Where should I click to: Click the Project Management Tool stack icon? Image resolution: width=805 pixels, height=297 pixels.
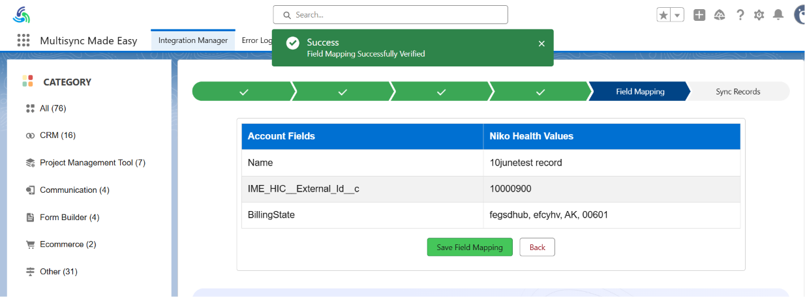tap(30, 163)
